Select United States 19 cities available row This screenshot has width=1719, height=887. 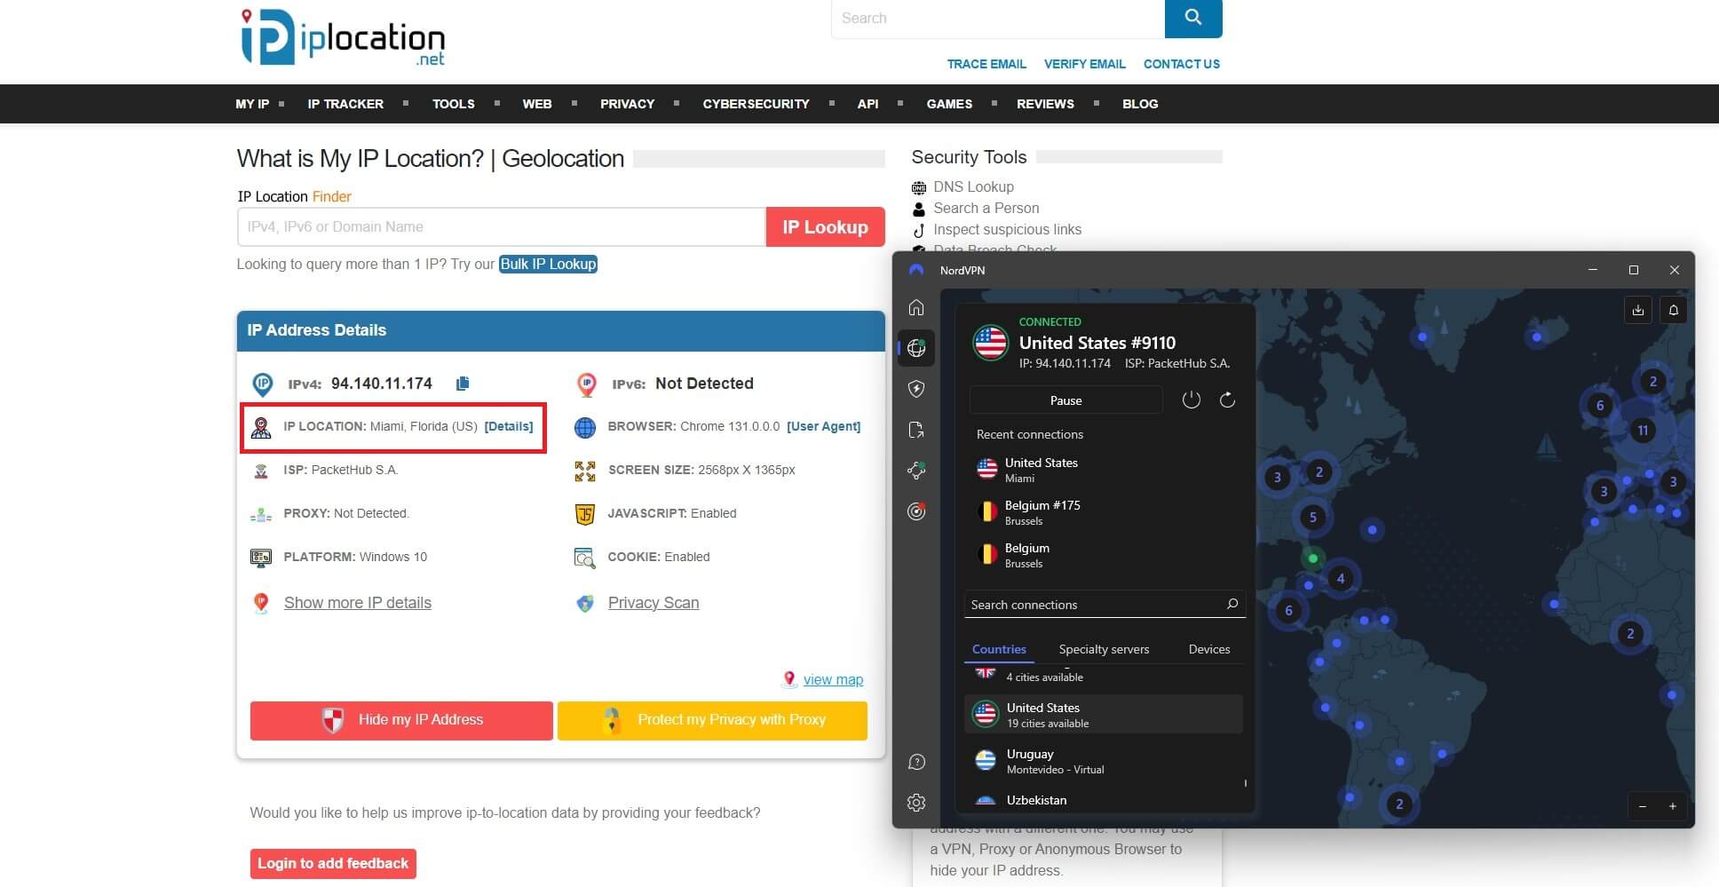tap(1104, 715)
